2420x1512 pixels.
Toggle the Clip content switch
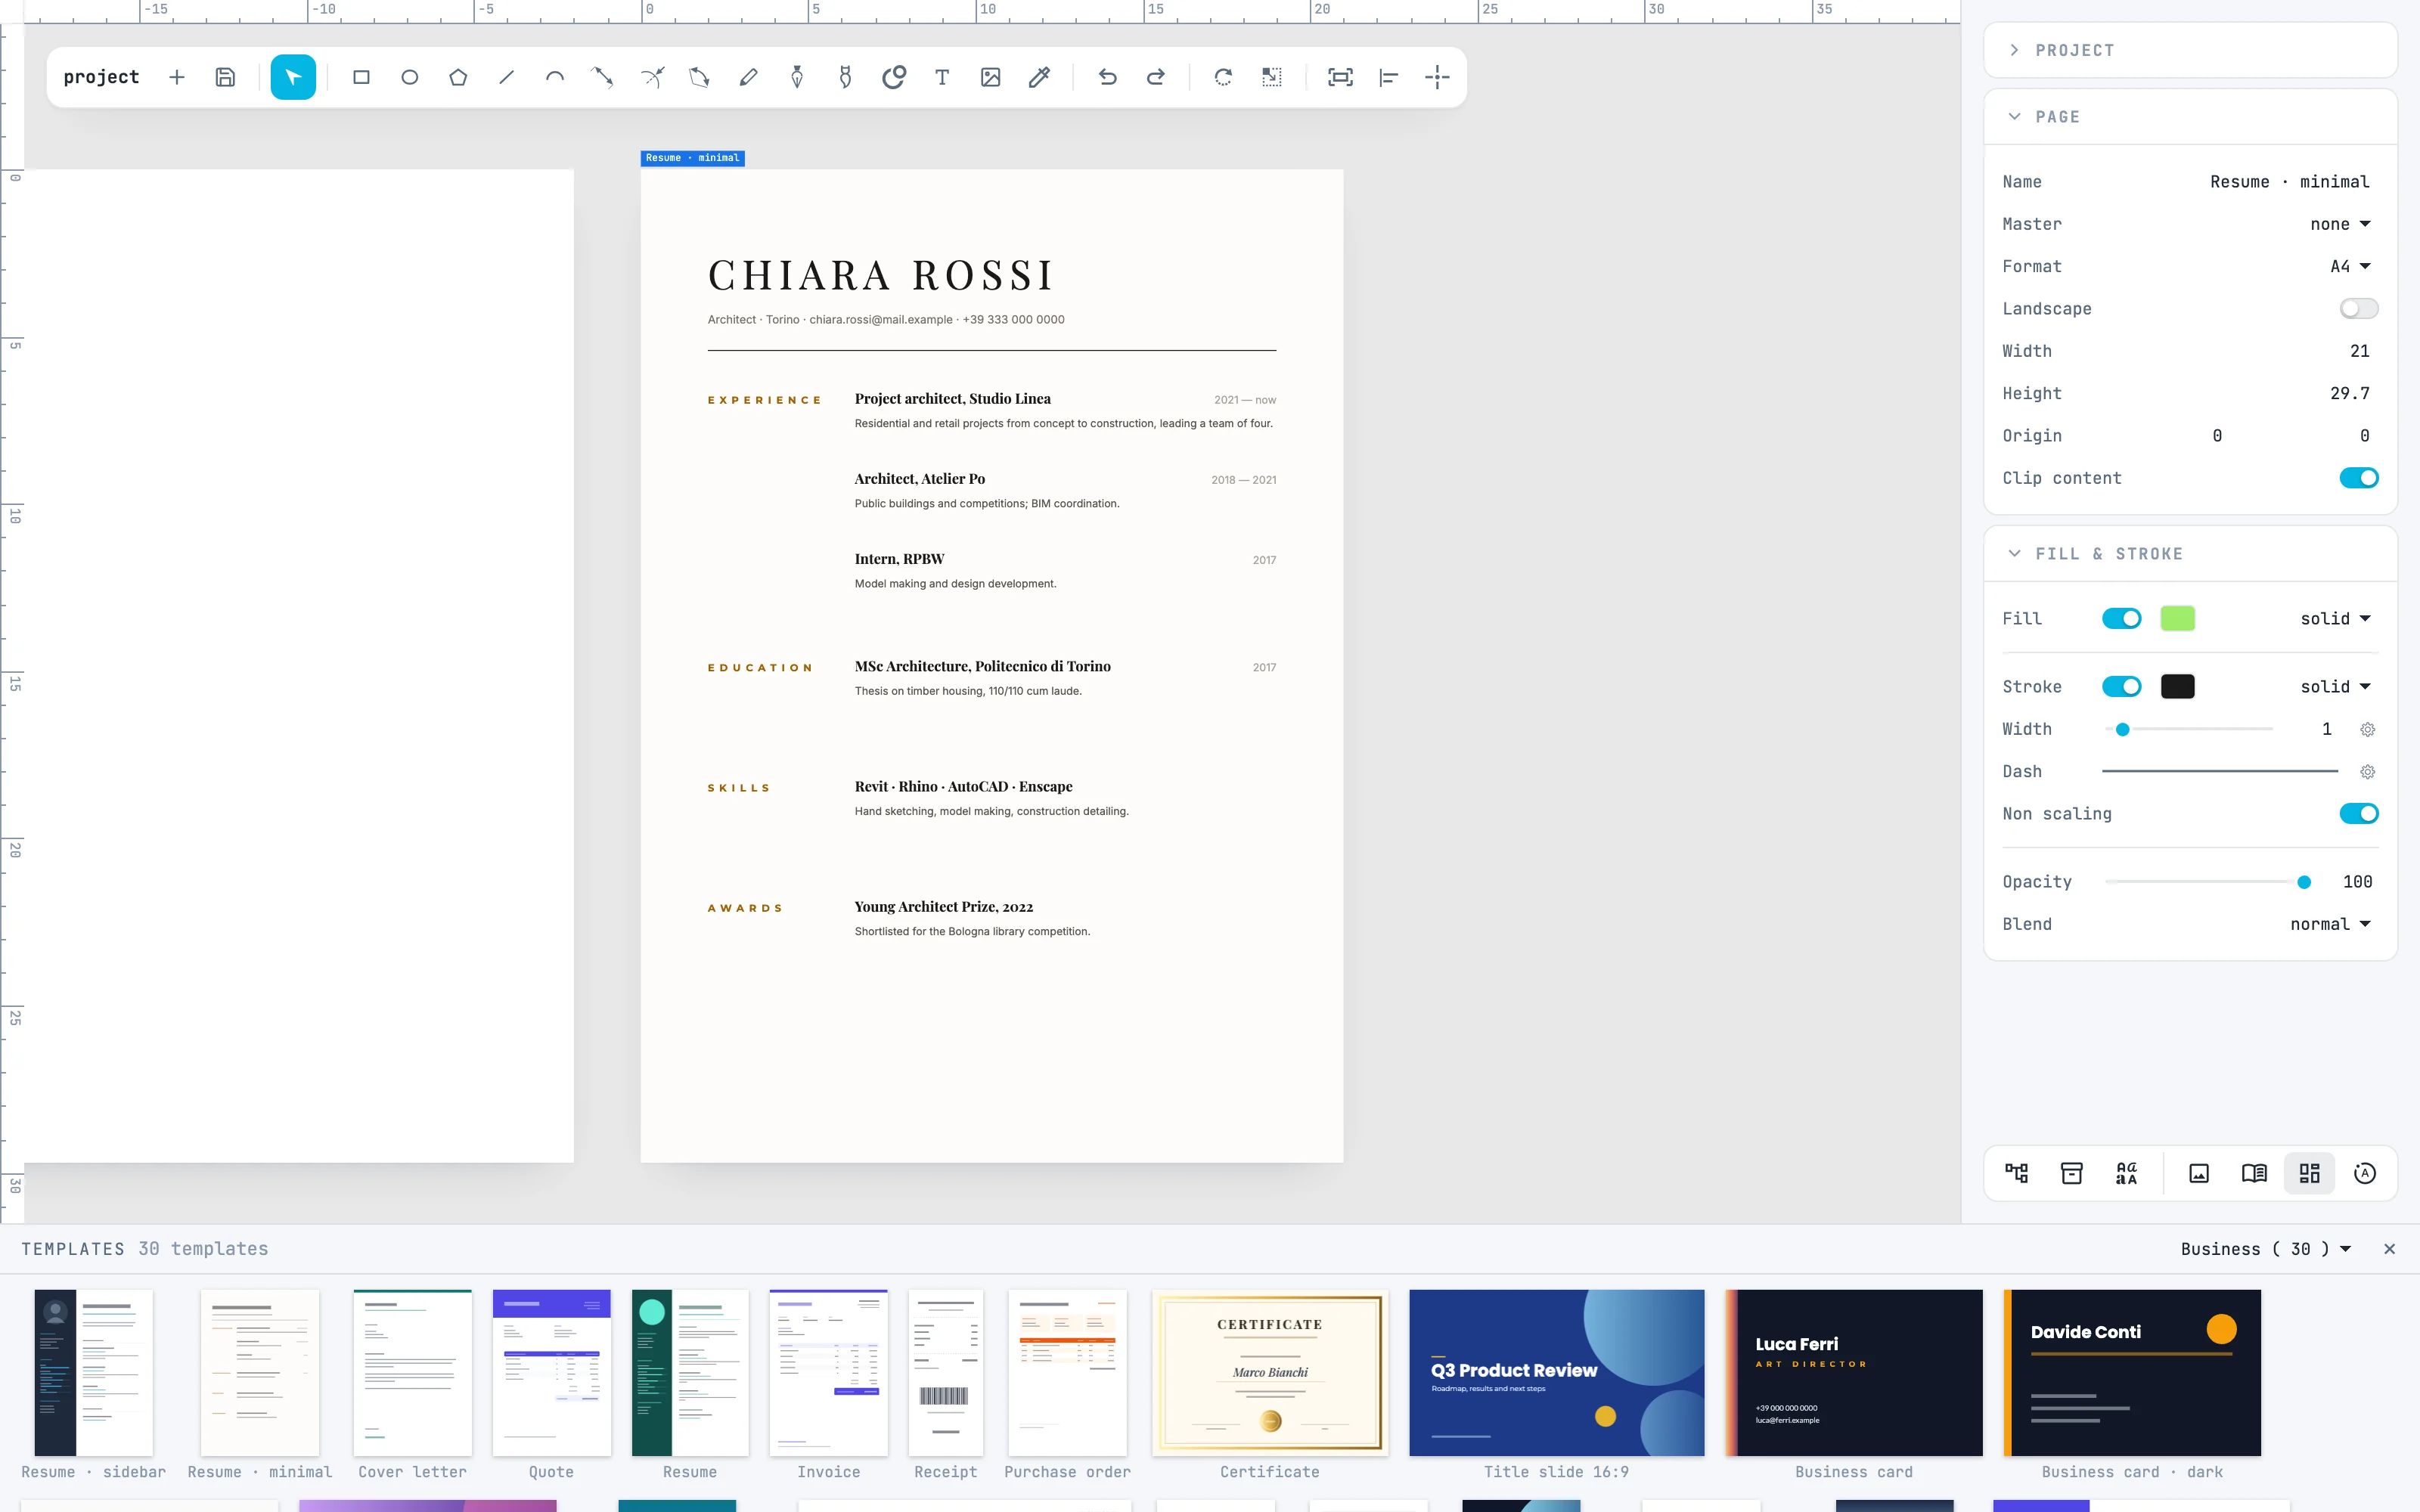click(2358, 478)
